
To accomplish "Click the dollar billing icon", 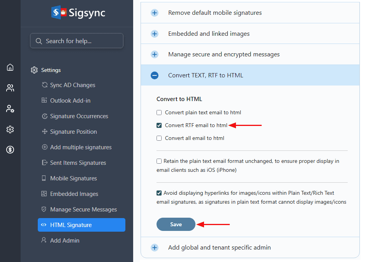I will coord(10,150).
